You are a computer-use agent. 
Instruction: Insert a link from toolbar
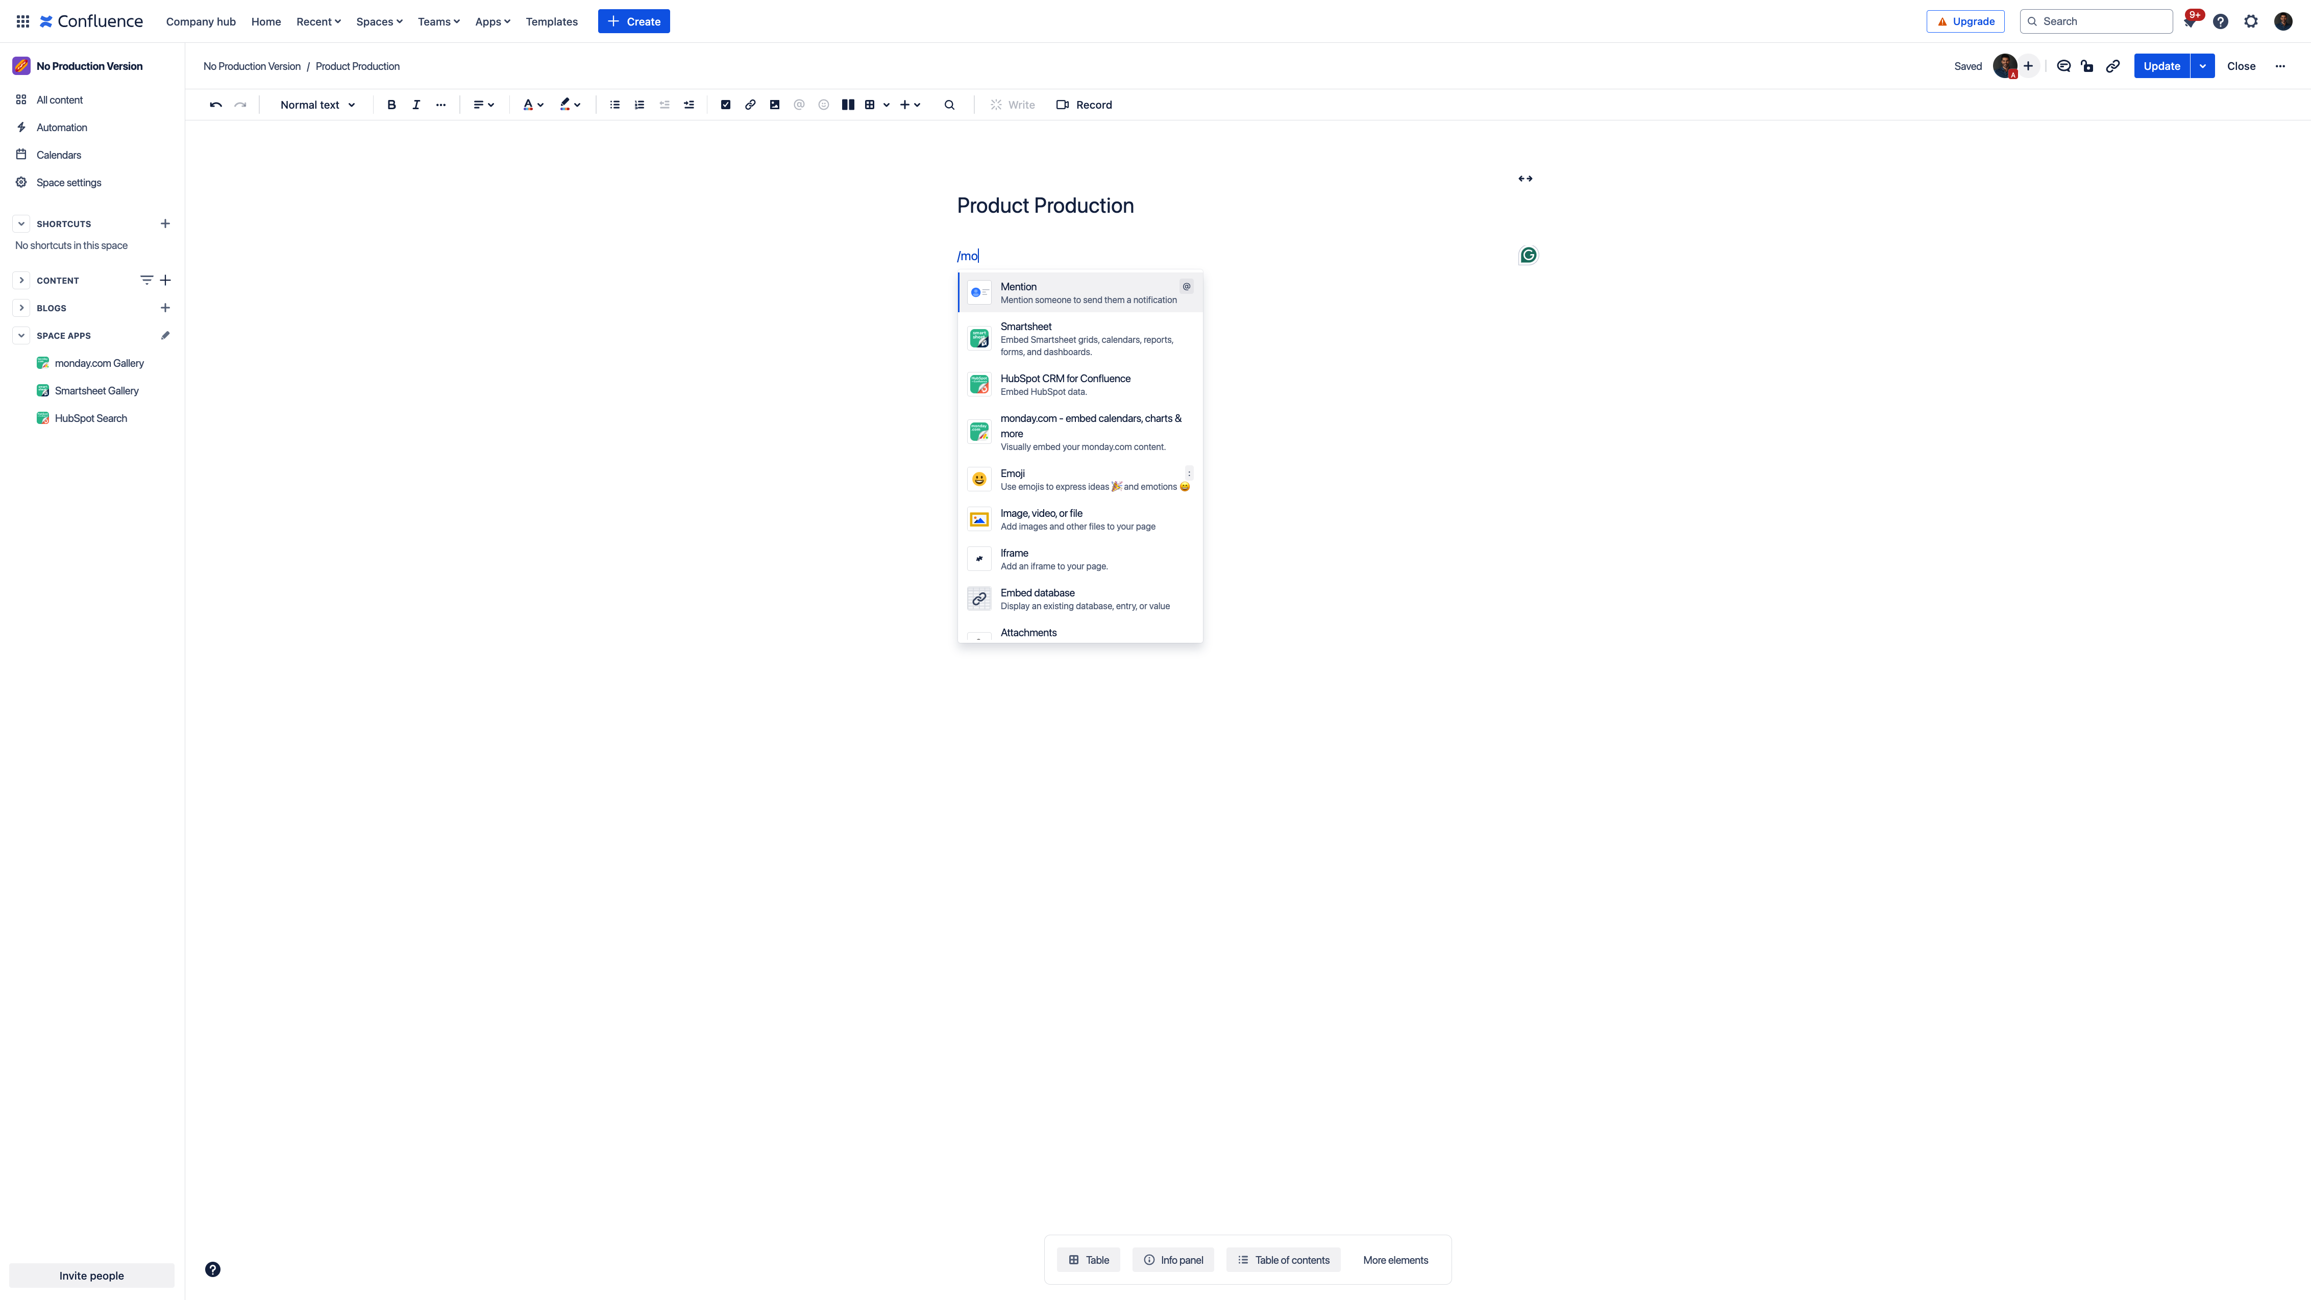pos(750,105)
